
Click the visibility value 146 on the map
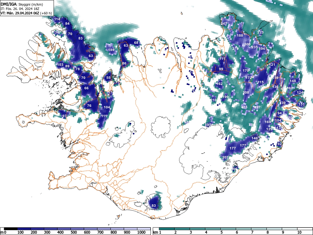tap(255, 138)
